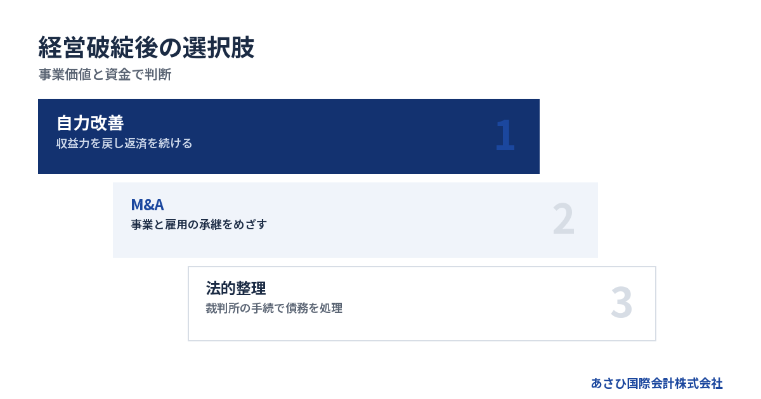Image resolution: width=761 pixels, height=399 pixels.
Task: Select text 収益力を戻し返済を続ける
Action: 124,144
